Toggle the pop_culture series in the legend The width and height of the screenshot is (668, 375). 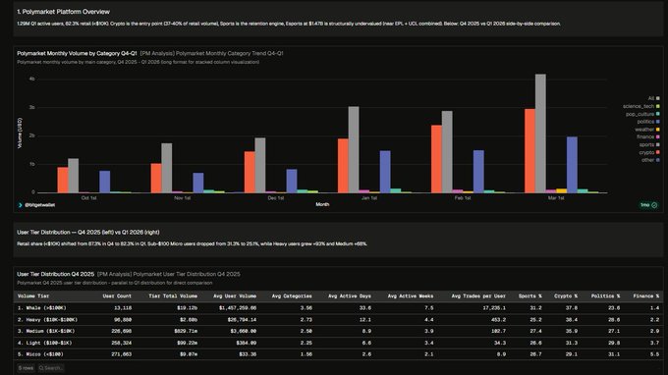point(642,114)
